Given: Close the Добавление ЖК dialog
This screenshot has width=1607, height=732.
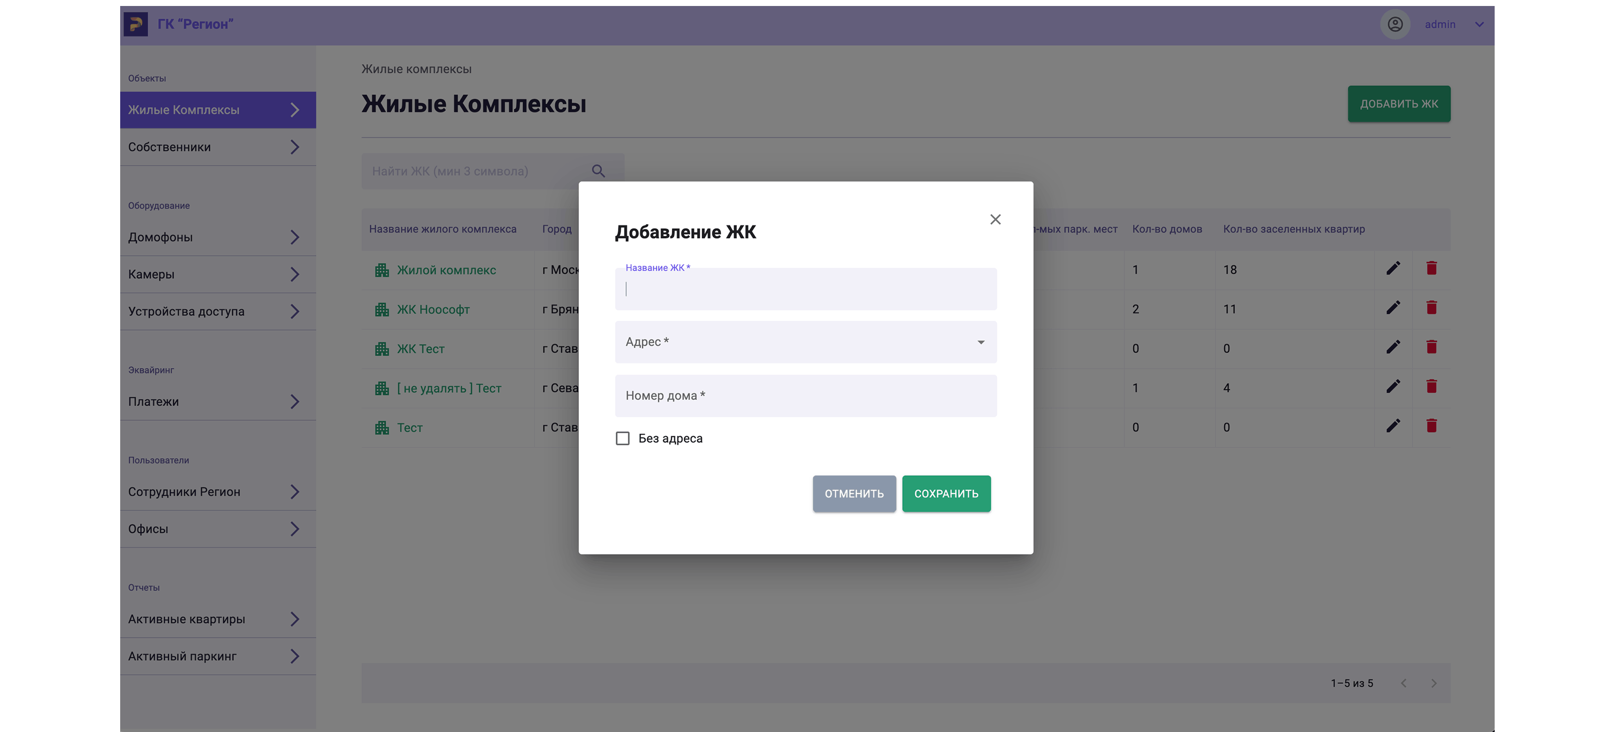Looking at the screenshot, I should pyautogui.click(x=995, y=220).
